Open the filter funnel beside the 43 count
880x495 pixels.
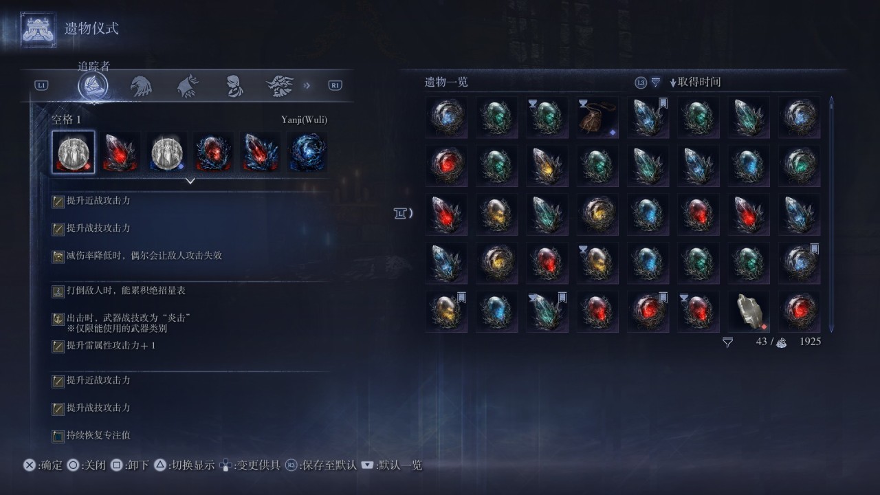coord(727,342)
